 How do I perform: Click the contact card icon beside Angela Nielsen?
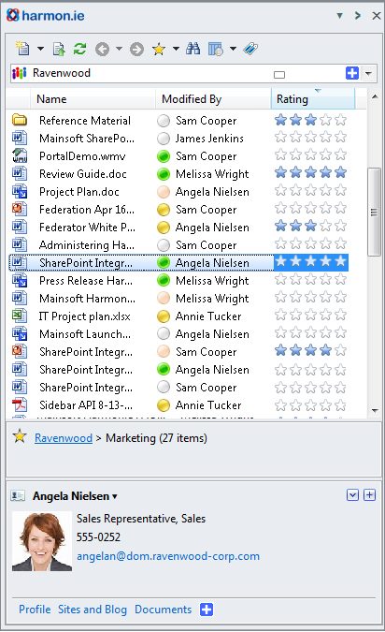click(18, 495)
